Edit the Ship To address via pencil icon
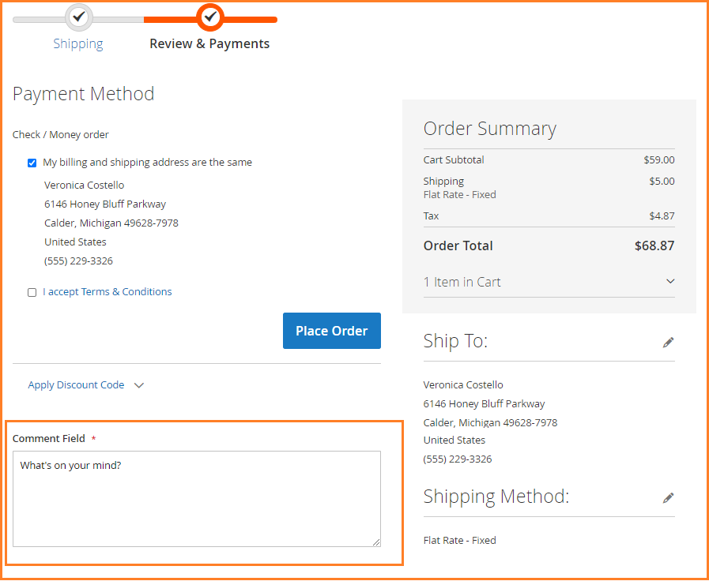Viewport: 709px width, 581px height. pos(669,342)
